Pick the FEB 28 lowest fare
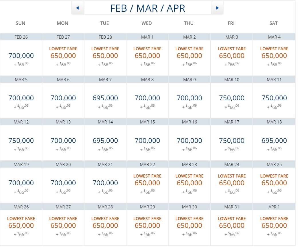This screenshot has width=298, height=249. (106, 58)
